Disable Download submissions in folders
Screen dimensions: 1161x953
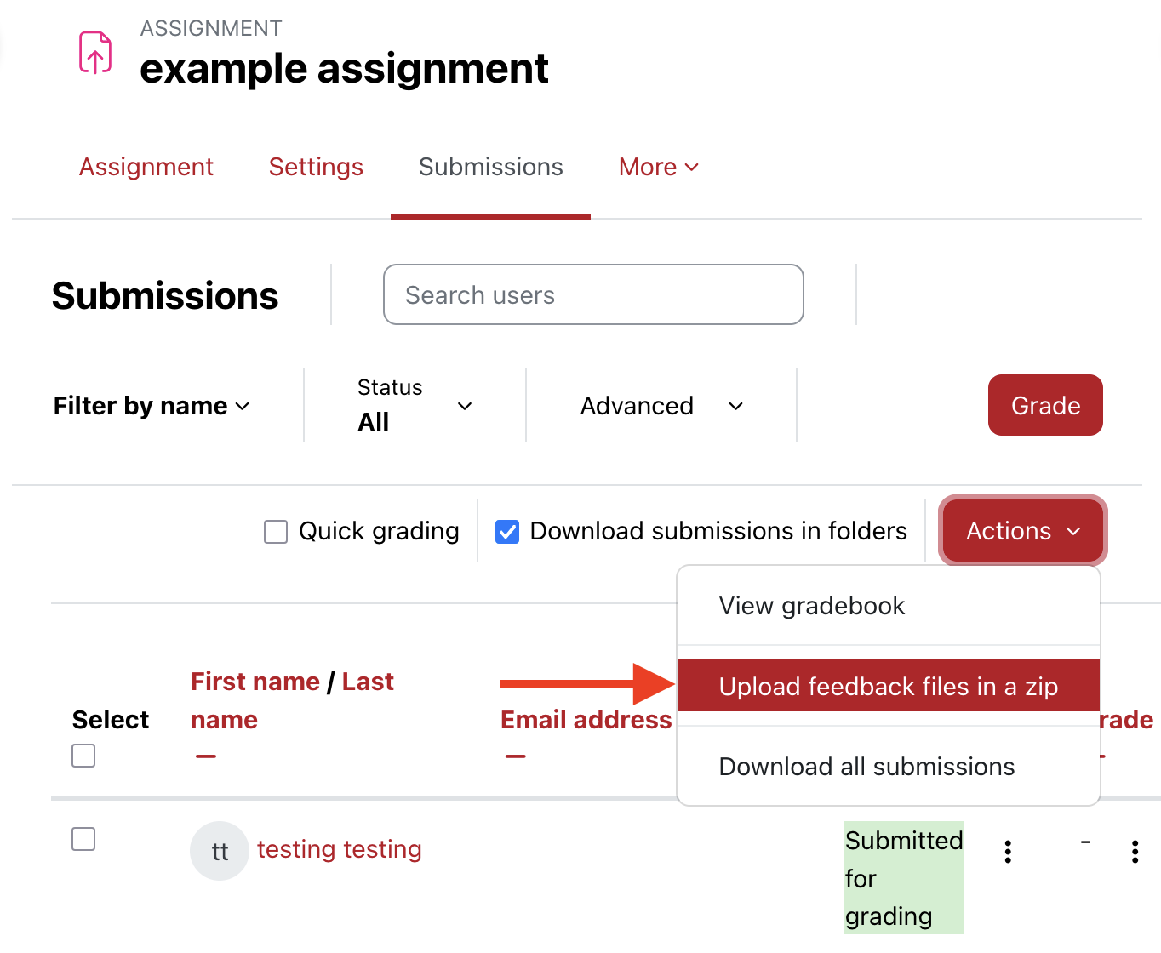click(x=507, y=531)
